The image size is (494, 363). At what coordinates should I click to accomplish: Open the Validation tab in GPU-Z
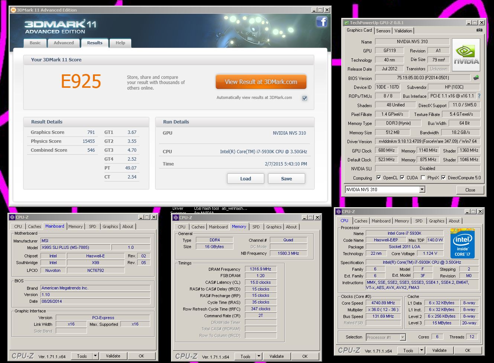[403, 31]
